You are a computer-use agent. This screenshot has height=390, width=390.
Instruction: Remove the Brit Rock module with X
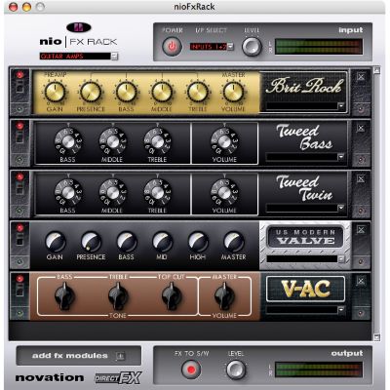click(361, 77)
